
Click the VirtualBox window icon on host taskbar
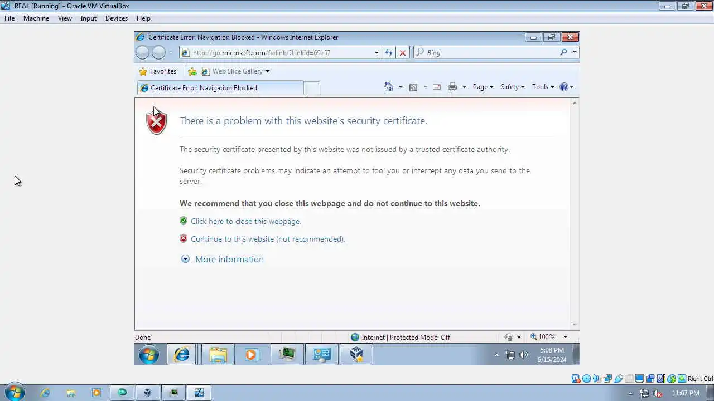199,393
